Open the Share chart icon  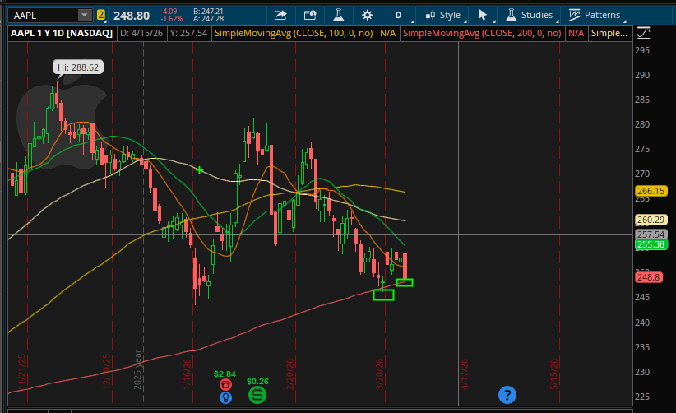pyautogui.click(x=280, y=16)
